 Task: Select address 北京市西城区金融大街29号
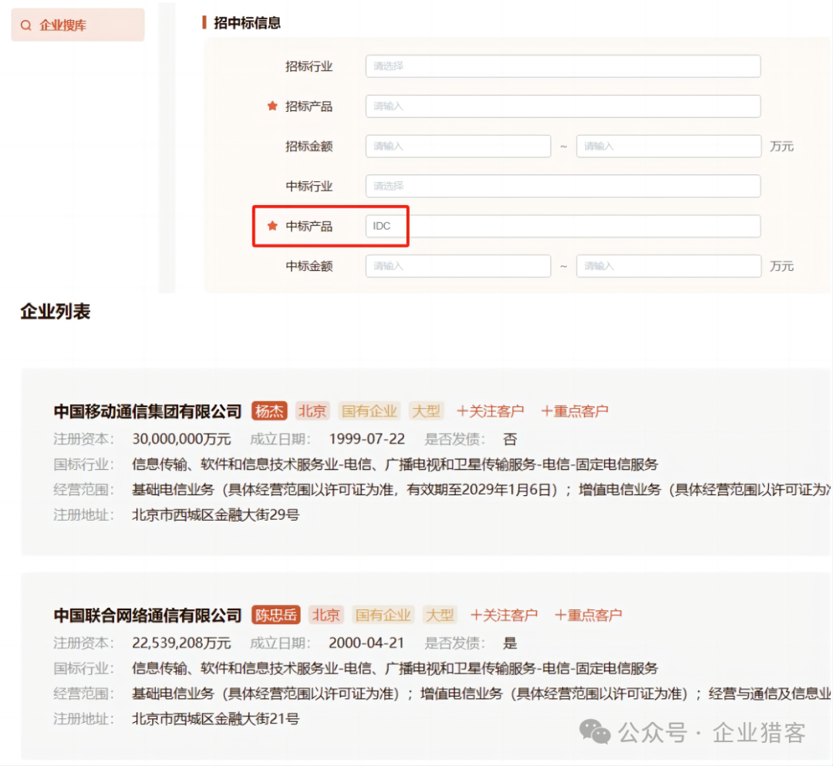(x=216, y=515)
